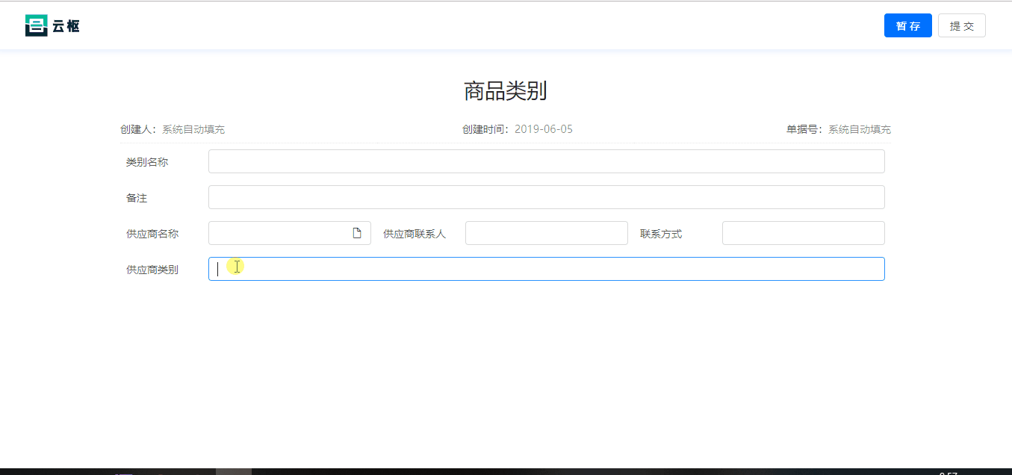Viewport: 1012px width, 475px height.
Task: Click the 单据号 系统自动填充 text
Action: point(860,129)
